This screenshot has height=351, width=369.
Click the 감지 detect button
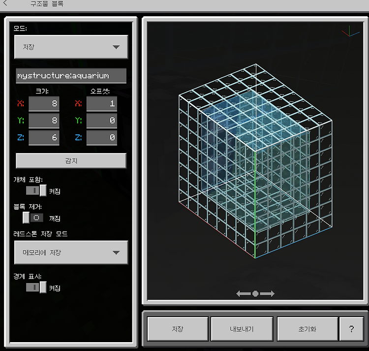(x=71, y=161)
